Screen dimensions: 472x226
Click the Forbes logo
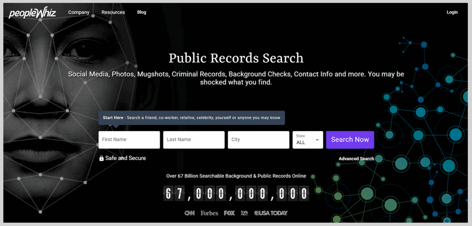pyautogui.click(x=209, y=213)
